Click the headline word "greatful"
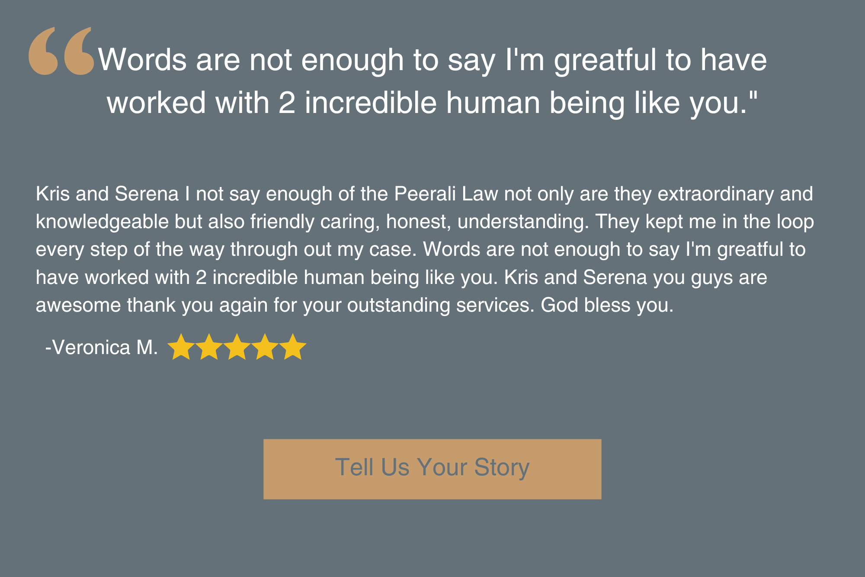Screen dimensions: 865x577 coord(605,60)
